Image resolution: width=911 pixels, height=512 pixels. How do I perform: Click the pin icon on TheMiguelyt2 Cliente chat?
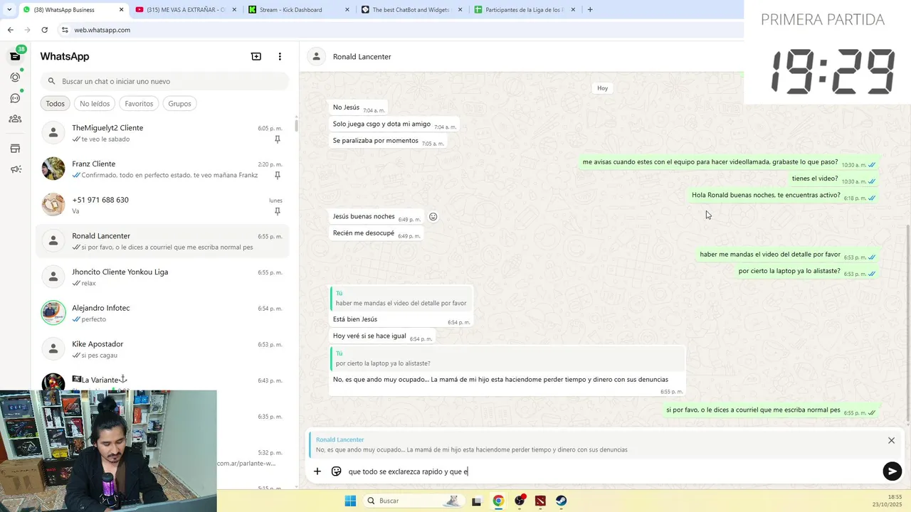click(278, 139)
